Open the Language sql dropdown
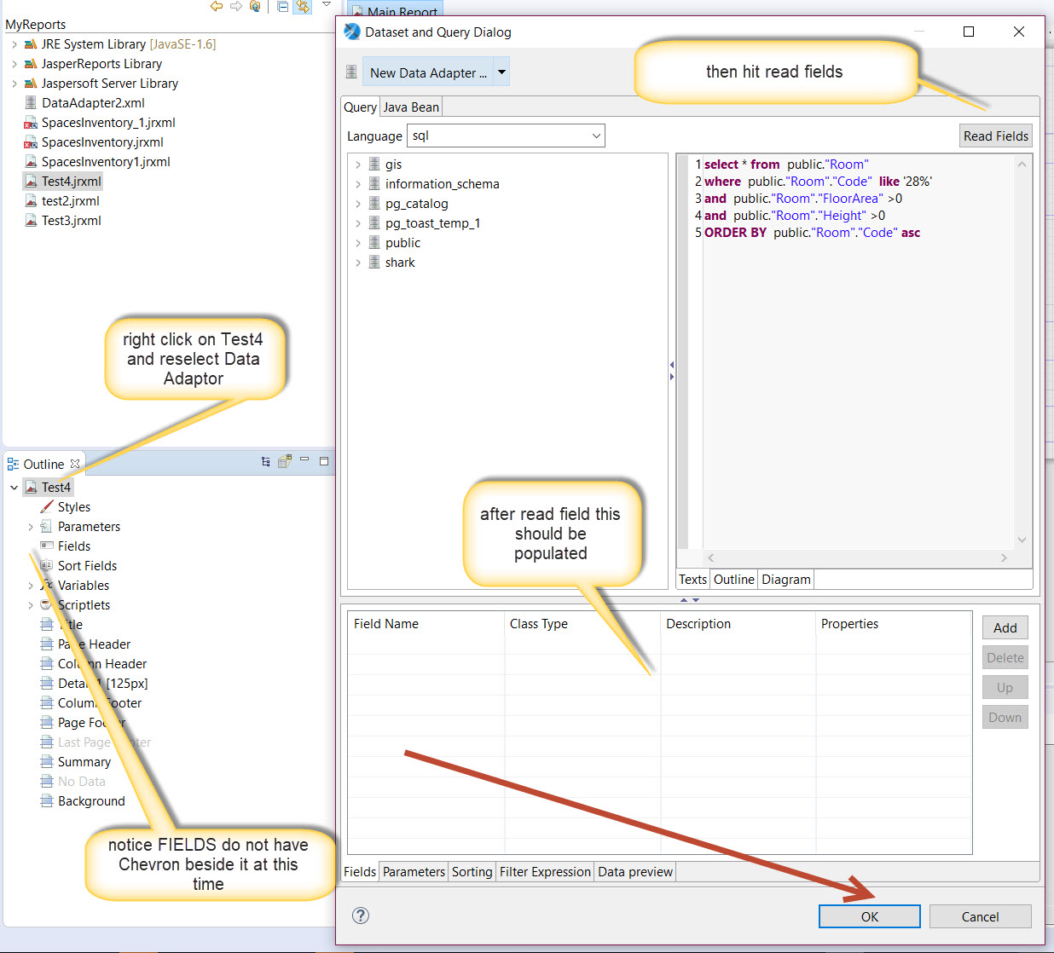The width and height of the screenshot is (1054, 953). [x=596, y=136]
